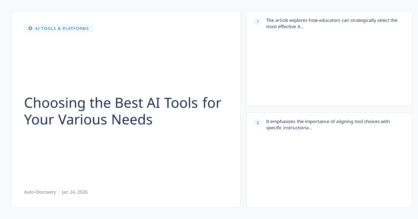Select the AI TOOLS & PLATFORMS tag label
This screenshot has width=418, height=219.
coord(62,29)
